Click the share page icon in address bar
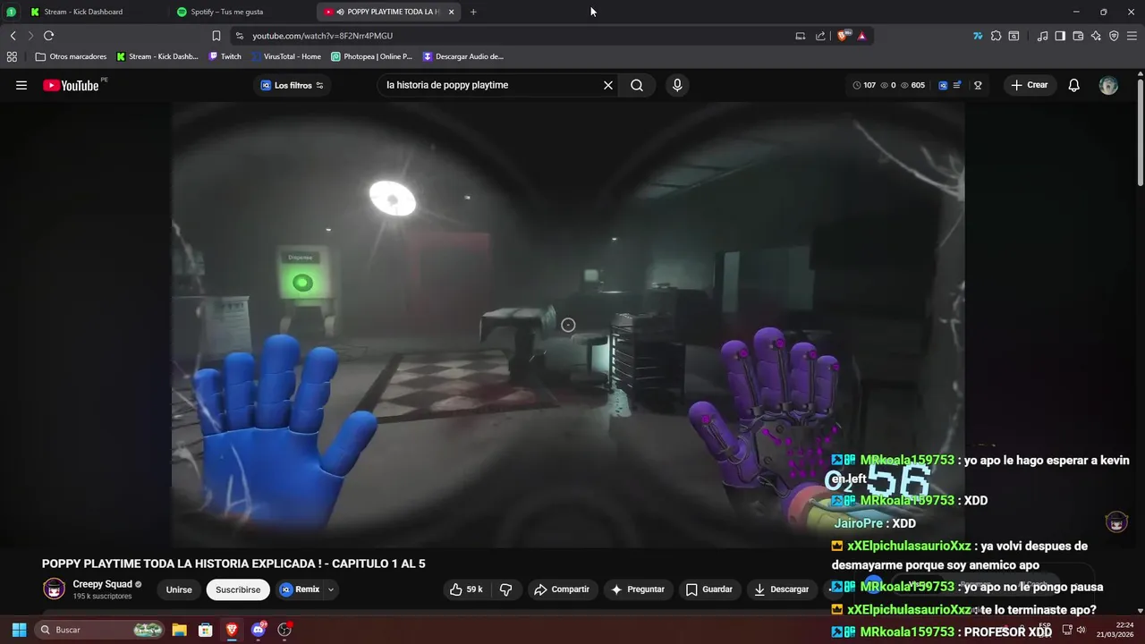The image size is (1145, 644). click(x=820, y=36)
